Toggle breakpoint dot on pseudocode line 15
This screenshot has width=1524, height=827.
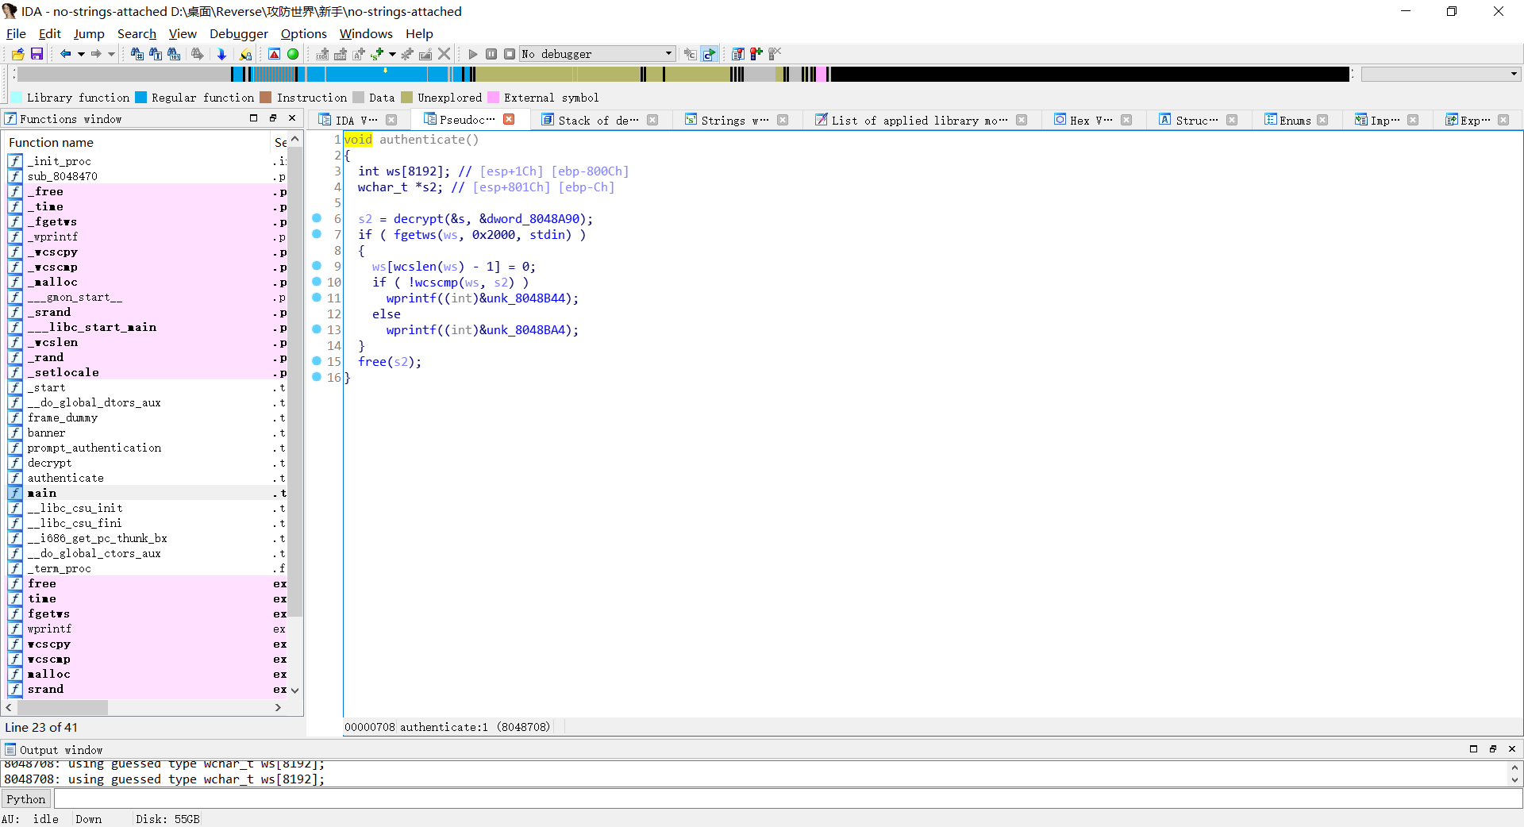pos(317,361)
